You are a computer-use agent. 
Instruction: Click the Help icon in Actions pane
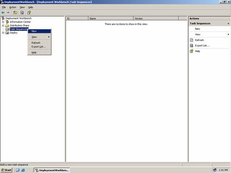pyautogui.click(x=192, y=51)
